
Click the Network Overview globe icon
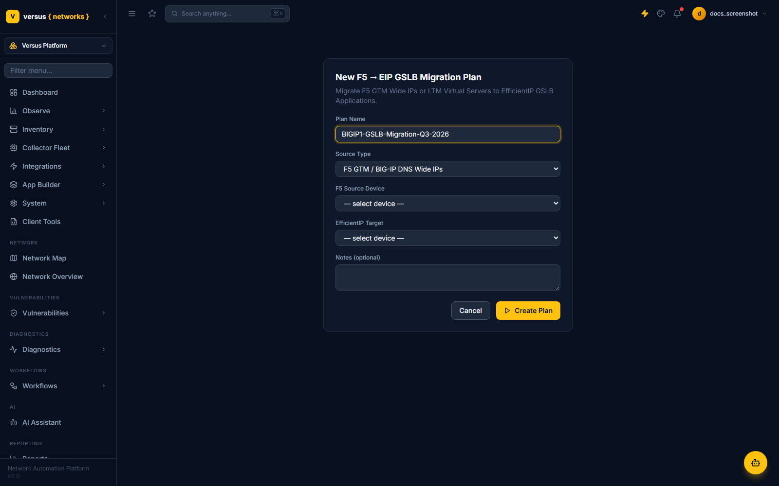click(x=14, y=277)
